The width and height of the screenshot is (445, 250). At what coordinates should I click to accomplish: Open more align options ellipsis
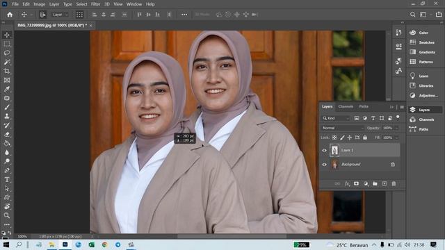tap(184, 15)
